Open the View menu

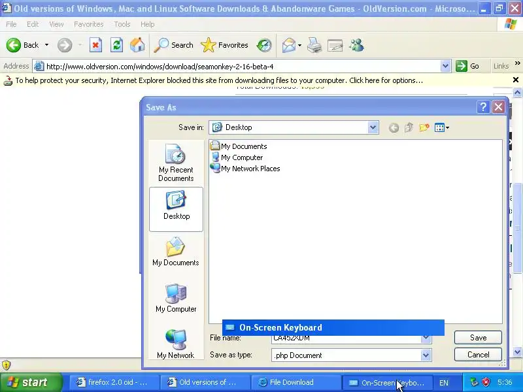(x=56, y=24)
